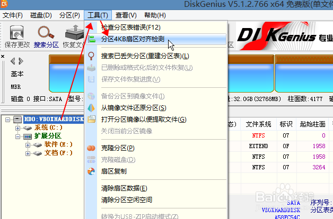Click the Save Changes (保存更改) toolbar icon
The height and width of the screenshot is (219, 333).
(x=17, y=33)
